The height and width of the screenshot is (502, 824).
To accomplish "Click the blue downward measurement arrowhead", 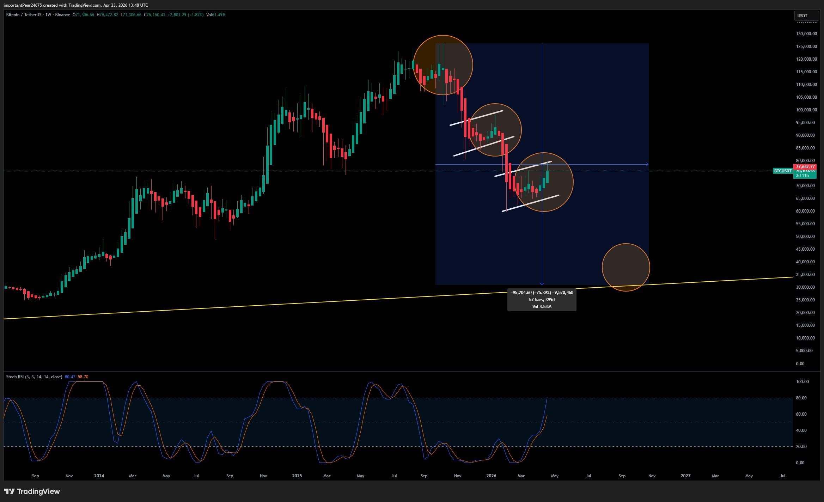I will point(542,283).
